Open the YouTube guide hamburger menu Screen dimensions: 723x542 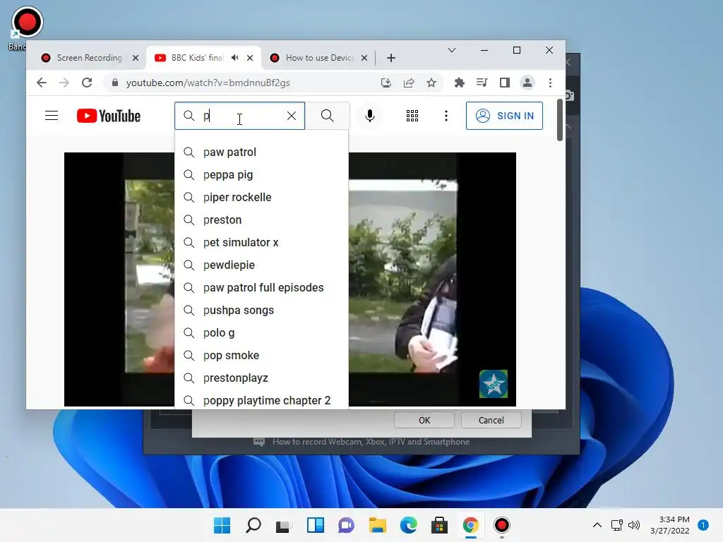[x=52, y=116]
